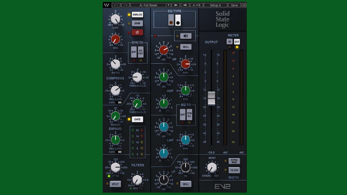Screen dimensions: 347x195
Task: Click the -18.0 output value readout
Action: (211, 152)
